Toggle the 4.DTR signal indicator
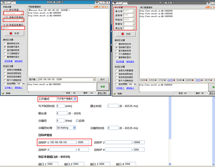The image size is (215, 167). pyautogui.click(x=170, y=80)
